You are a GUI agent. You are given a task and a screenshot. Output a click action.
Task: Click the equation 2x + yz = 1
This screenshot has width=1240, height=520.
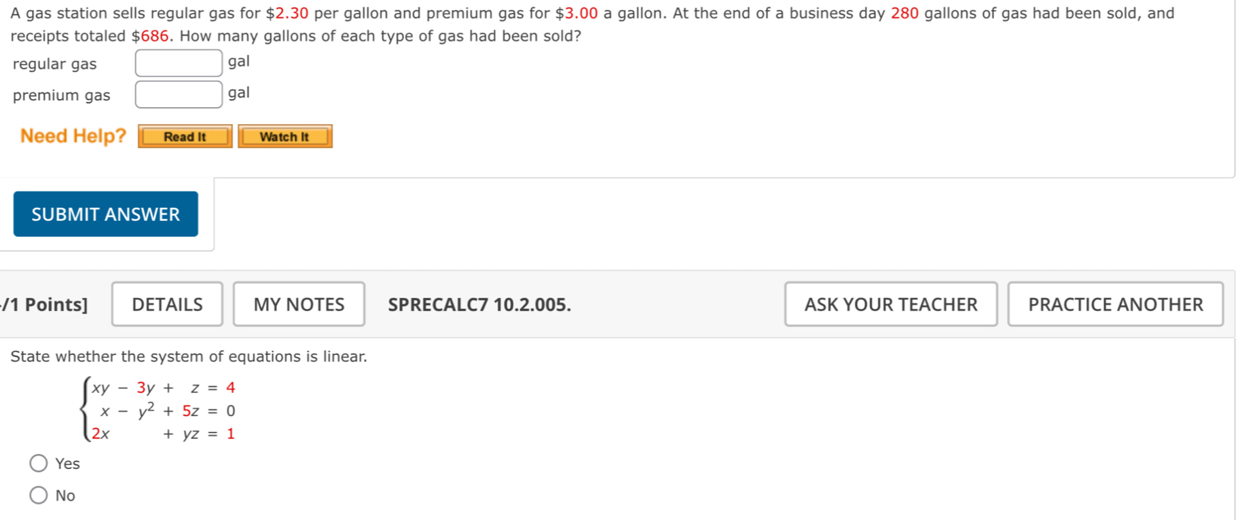pos(164,434)
